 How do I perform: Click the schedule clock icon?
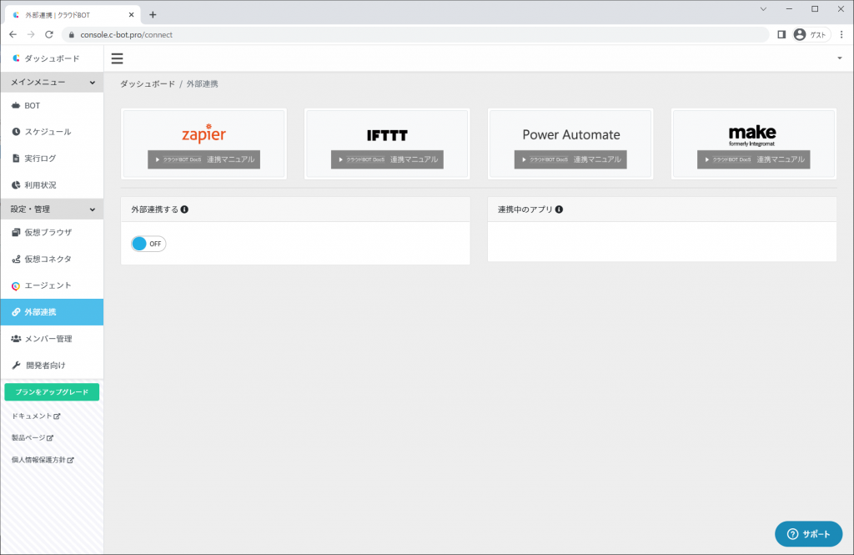pyautogui.click(x=16, y=131)
